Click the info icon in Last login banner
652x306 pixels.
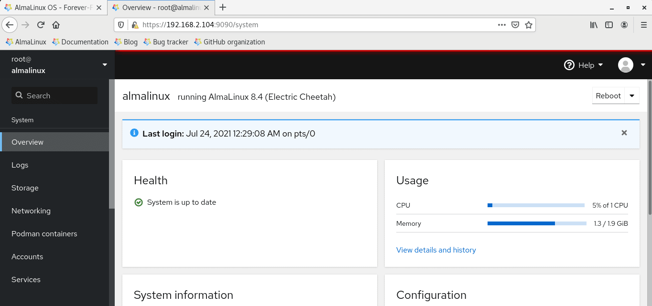(134, 133)
